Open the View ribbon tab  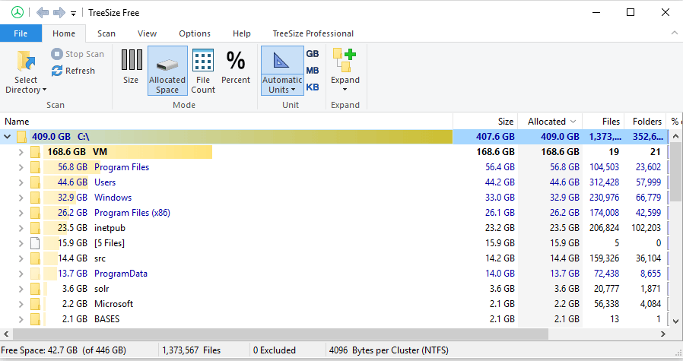point(147,33)
